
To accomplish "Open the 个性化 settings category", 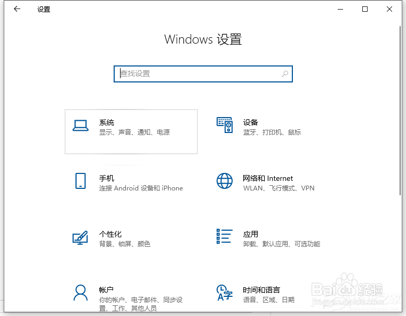I will click(131, 243).
